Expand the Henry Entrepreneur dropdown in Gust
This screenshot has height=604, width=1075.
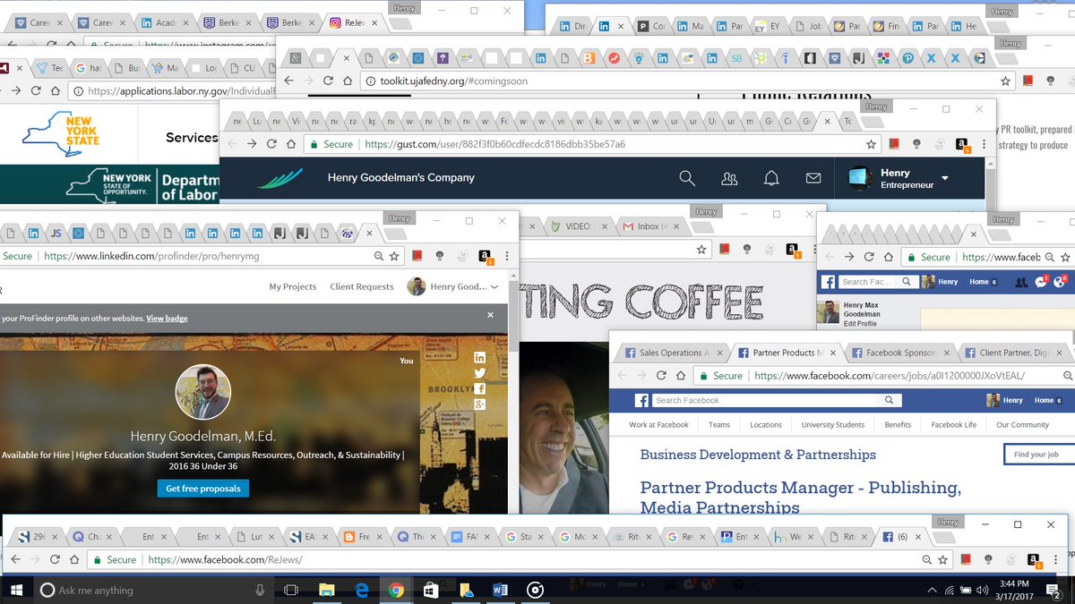coord(944,179)
